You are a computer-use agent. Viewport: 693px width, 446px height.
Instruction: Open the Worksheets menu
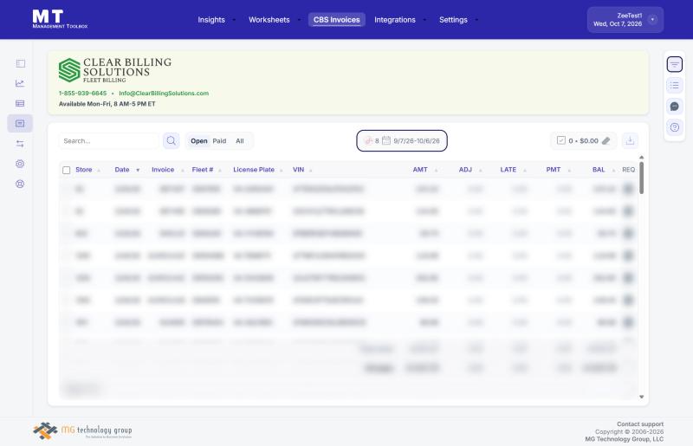coord(269,20)
